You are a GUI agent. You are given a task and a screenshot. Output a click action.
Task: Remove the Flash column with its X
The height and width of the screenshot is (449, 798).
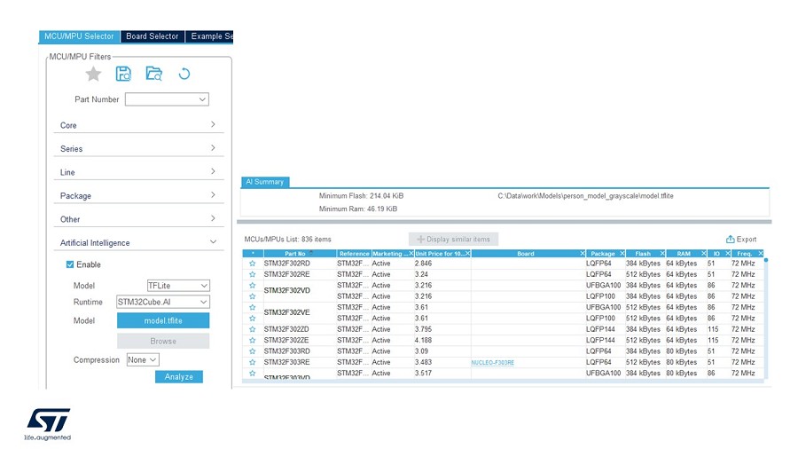pyautogui.click(x=662, y=254)
